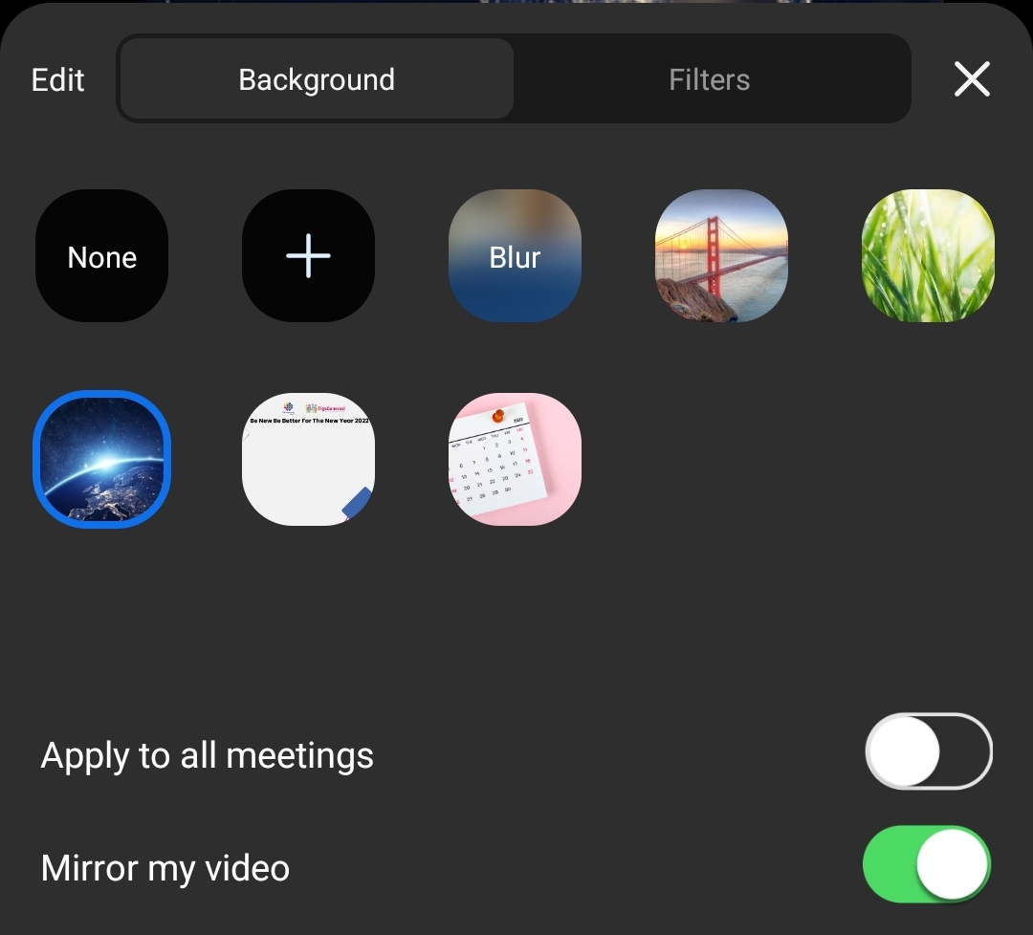This screenshot has height=935, width=1033.
Task: Select the pink calendar background
Action: [515, 459]
